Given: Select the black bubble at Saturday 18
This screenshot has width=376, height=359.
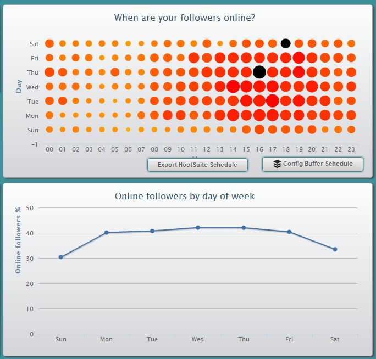Looking at the screenshot, I should (x=285, y=43).
